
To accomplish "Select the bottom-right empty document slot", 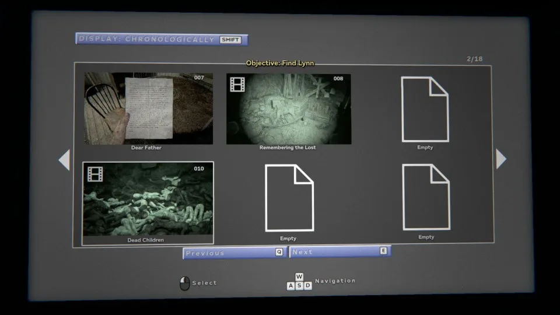I will (x=426, y=197).
